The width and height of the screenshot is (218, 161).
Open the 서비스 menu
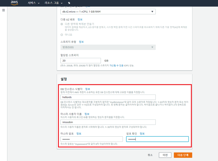[x=34, y=3]
